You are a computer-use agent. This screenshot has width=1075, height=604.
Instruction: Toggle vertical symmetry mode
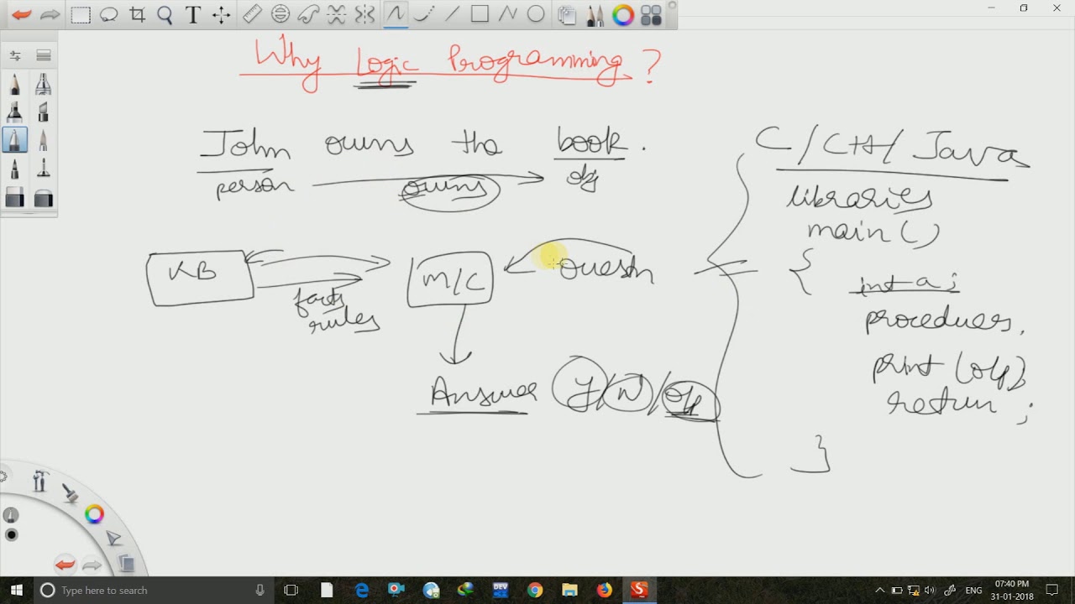tap(364, 14)
